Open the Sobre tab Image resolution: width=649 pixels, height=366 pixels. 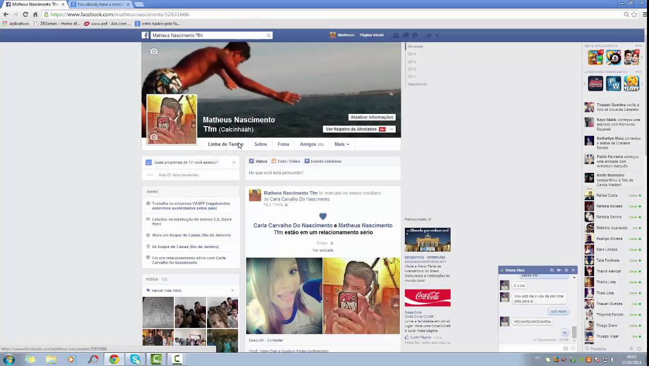(260, 144)
